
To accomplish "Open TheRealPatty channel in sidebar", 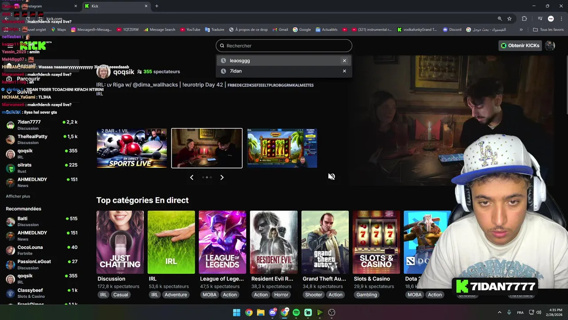I will coord(41,139).
